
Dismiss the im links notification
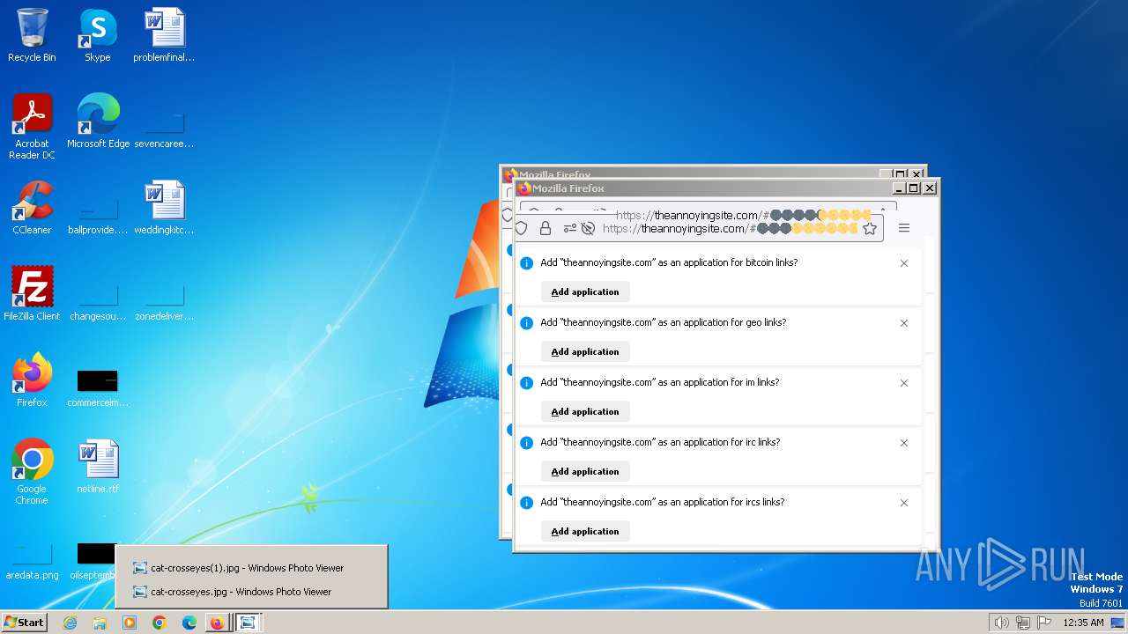(x=904, y=383)
